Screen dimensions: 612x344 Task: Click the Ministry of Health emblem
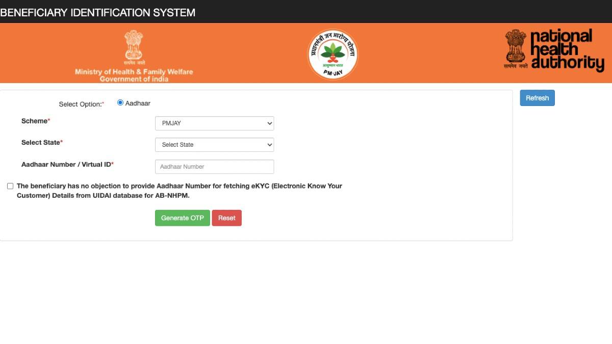(134, 47)
